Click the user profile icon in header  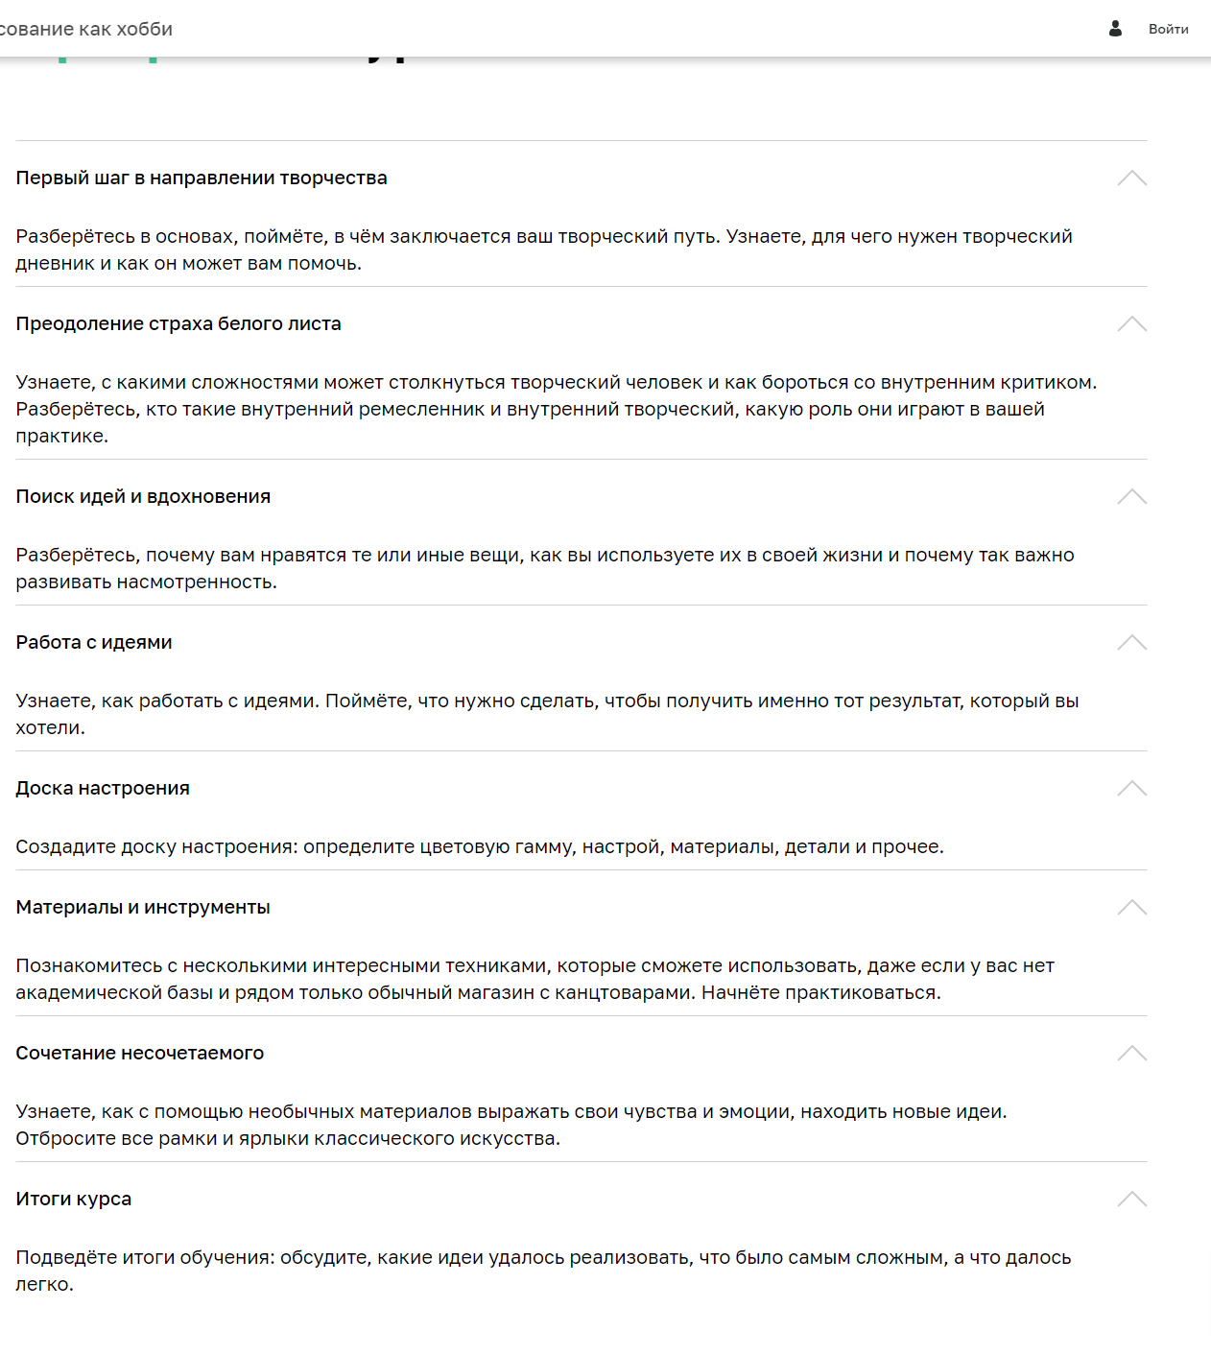pyautogui.click(x=1114, y=29)
